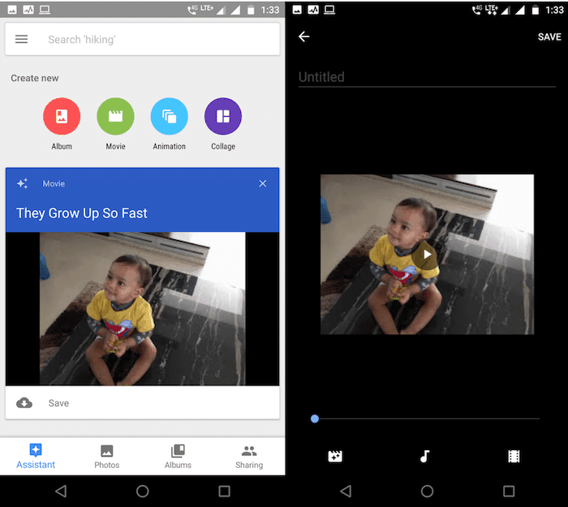This screenshot has height=507, width=568.
Task: Tap the sparkle assistant icon on Movie card
Action: point(23,183)
